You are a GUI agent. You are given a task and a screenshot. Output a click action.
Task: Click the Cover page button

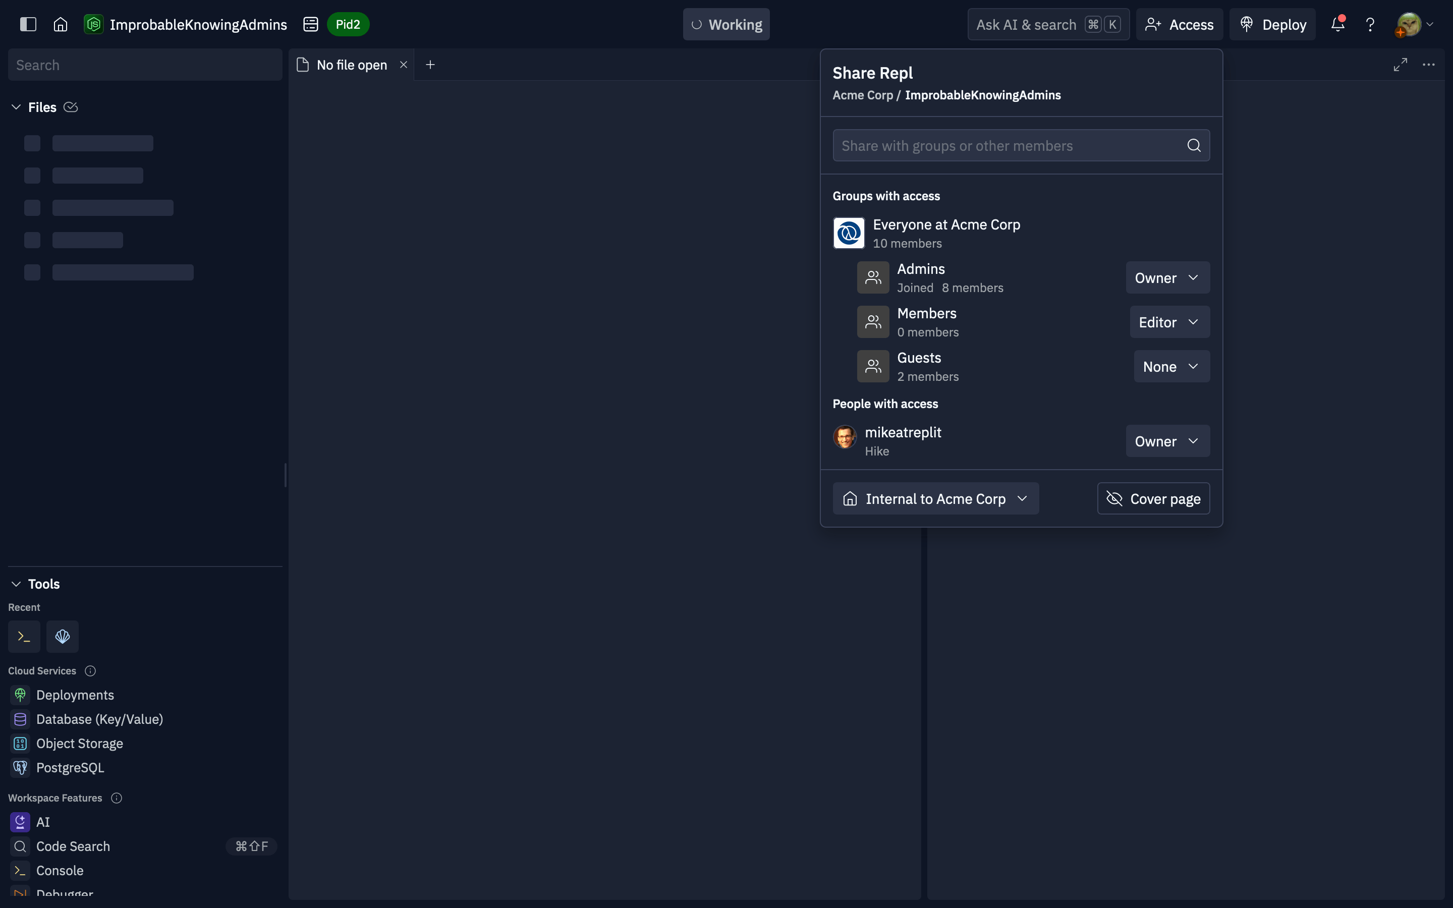(1153, 498)
